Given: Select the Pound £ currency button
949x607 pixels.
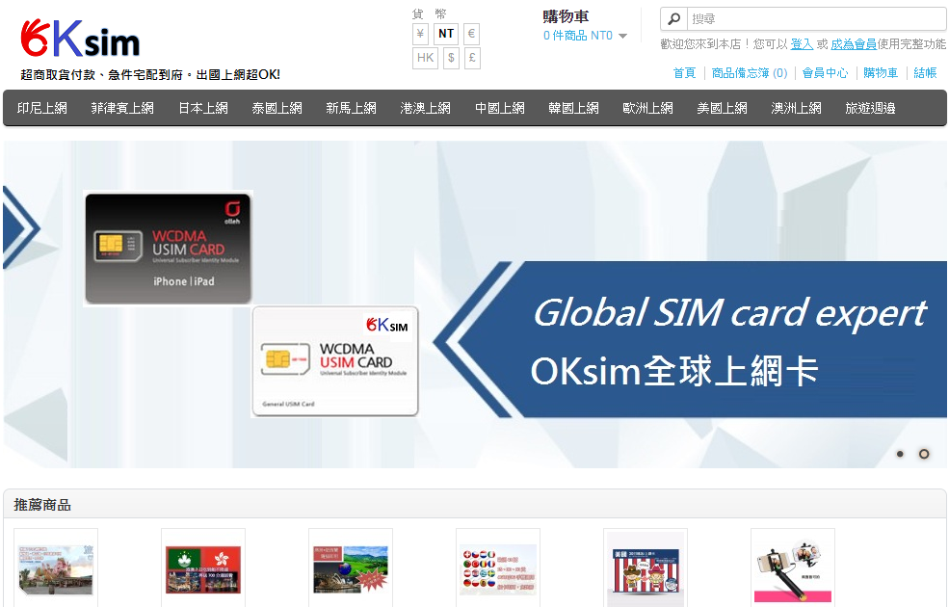Looking at the screenshot, I should [x=472, y=58].
